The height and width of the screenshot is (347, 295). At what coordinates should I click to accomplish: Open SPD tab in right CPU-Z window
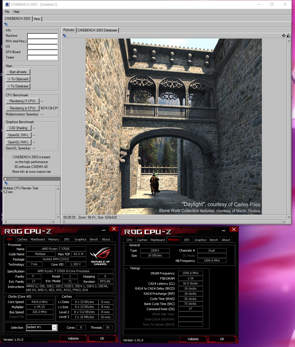(x=187, y=240)
